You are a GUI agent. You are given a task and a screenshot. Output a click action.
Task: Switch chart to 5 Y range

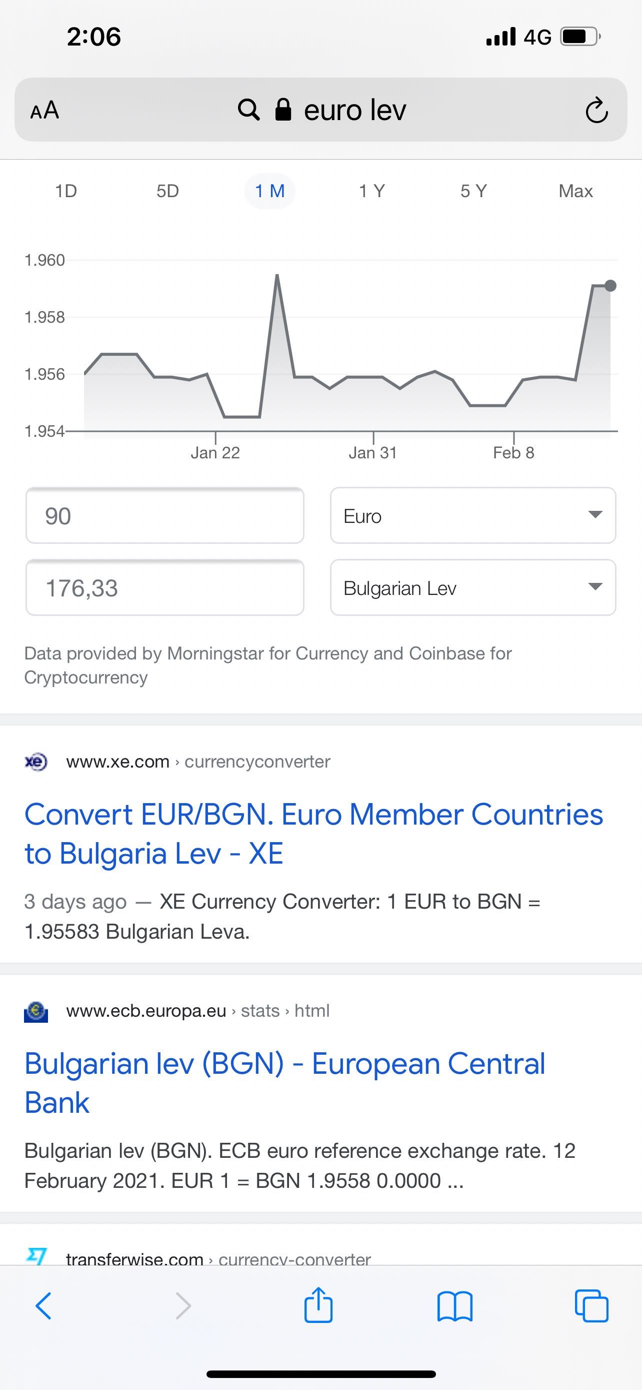click(474, 191)
